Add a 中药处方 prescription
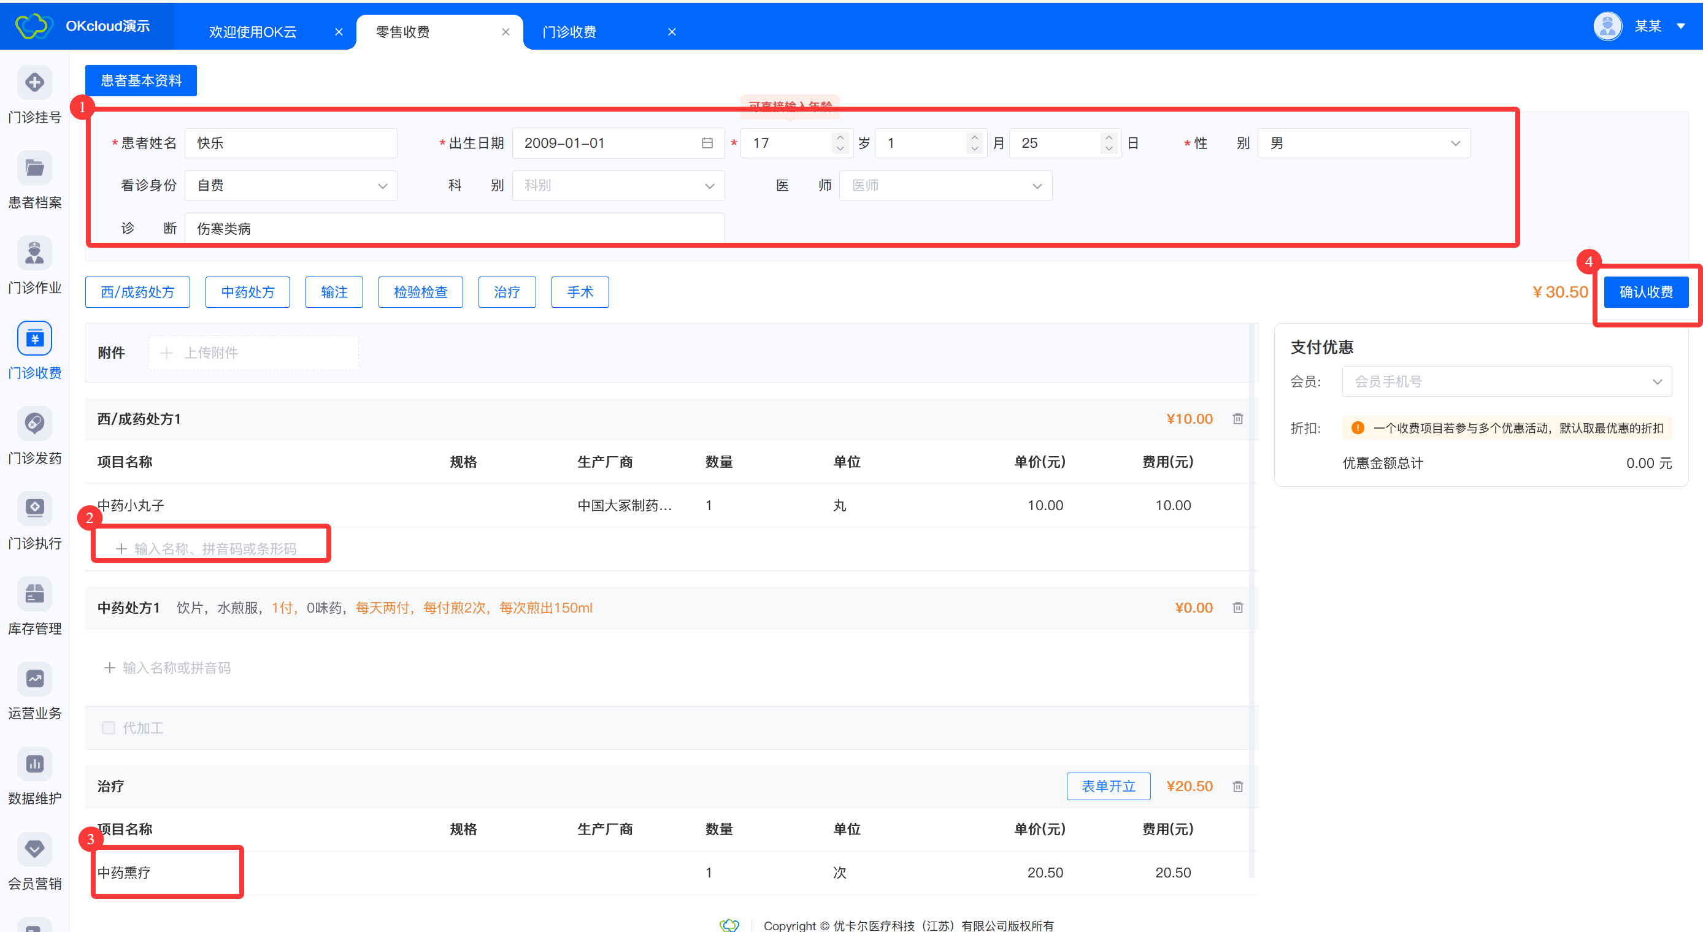 247,292
